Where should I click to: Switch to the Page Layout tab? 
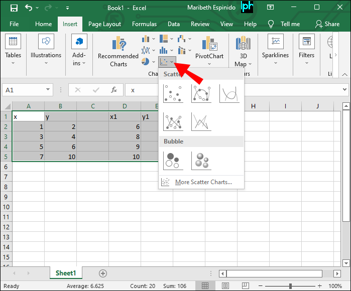click(x=104, y=24)
